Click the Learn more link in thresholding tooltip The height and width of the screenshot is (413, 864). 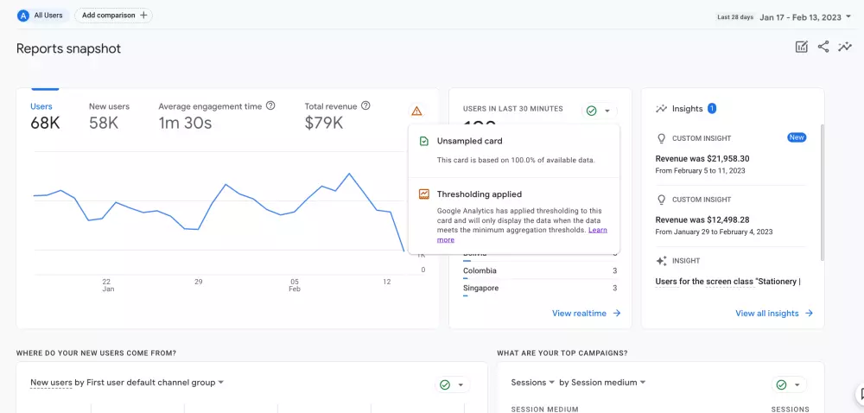pyautogui.click(x=598, y=230)
